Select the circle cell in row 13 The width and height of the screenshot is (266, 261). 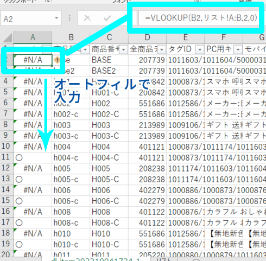click(33, 180)
